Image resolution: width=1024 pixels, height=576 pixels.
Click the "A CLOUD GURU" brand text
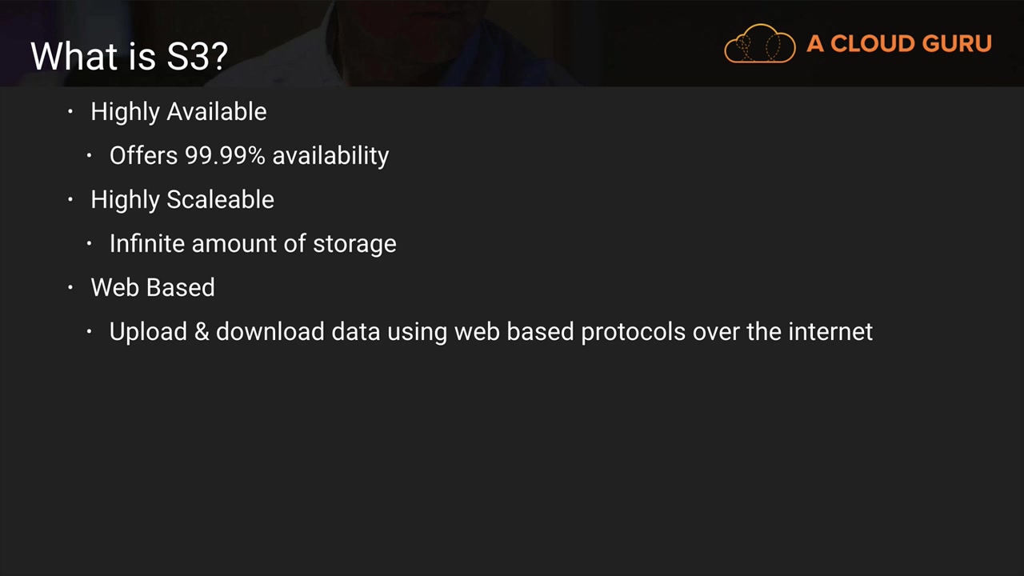point(898,44)
